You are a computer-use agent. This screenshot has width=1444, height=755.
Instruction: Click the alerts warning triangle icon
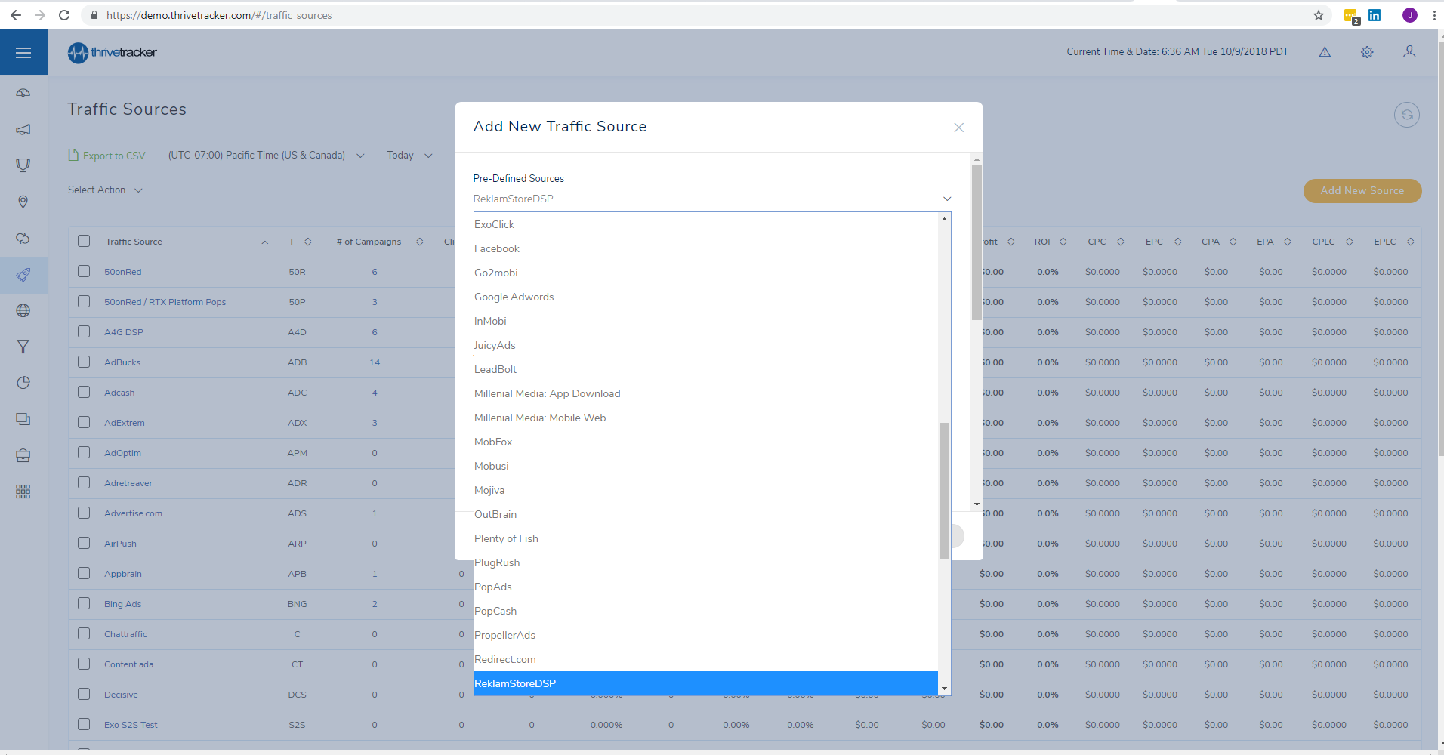click(x=1325, y=52)
